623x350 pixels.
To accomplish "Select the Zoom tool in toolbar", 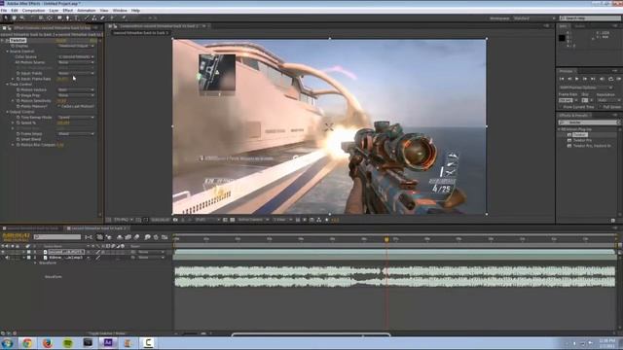I will 22,17.
